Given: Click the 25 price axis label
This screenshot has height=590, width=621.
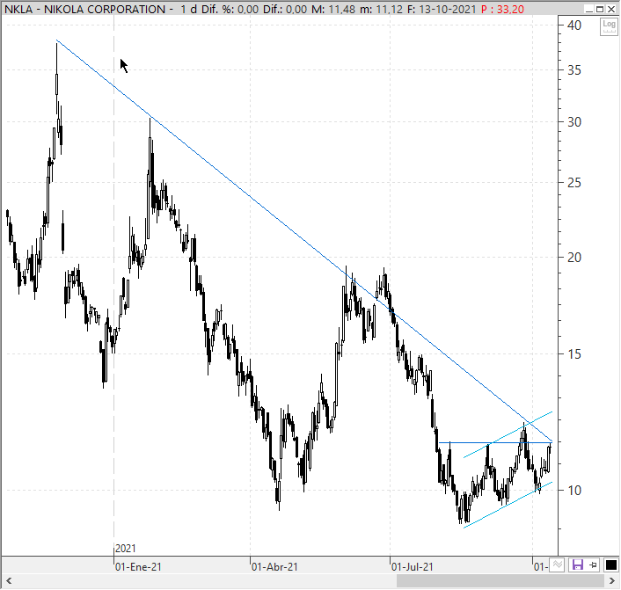Looking at the screenshot, I should pos(574,183).
